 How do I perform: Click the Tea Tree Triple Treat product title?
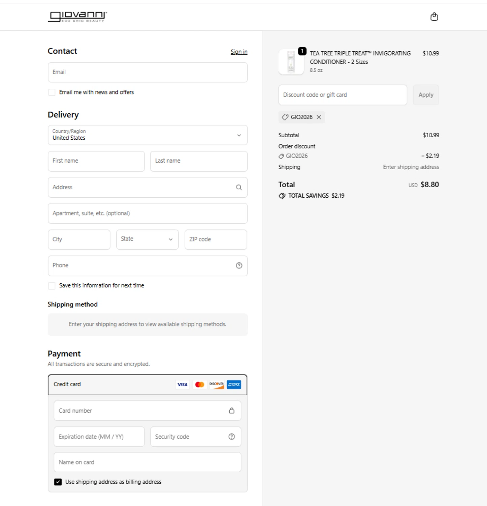(360, 58)
